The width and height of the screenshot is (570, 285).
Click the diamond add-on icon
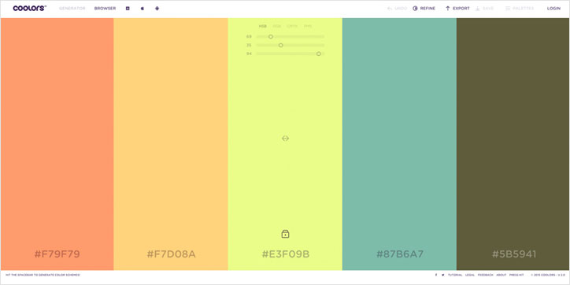[x=157, y=9]
